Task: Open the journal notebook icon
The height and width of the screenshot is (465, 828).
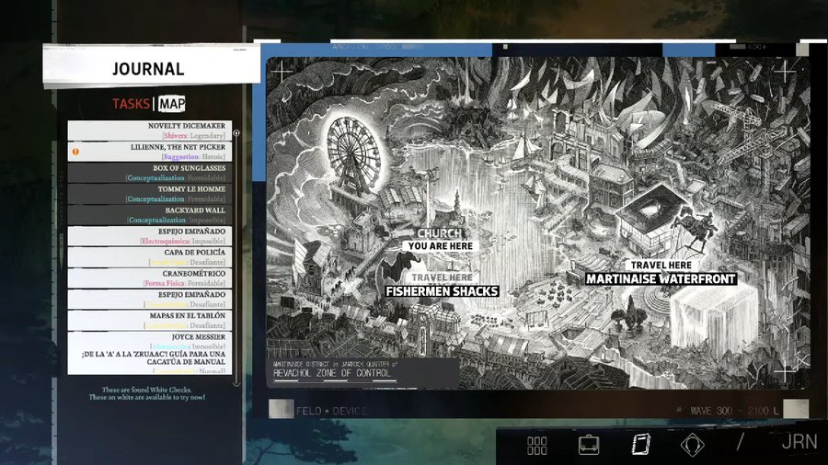Action: pyautogui.click(x=640, y=444)
